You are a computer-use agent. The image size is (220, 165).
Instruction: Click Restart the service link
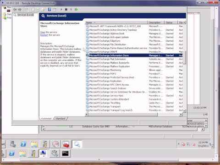pyautogui.click(x=44, y=35)
